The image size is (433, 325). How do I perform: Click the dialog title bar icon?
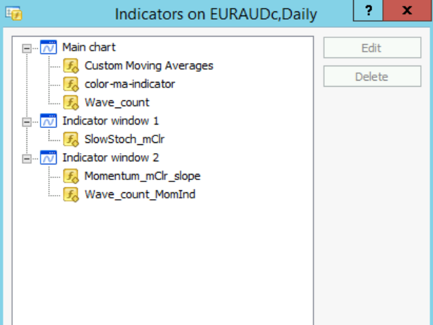[x=14, y=14]
